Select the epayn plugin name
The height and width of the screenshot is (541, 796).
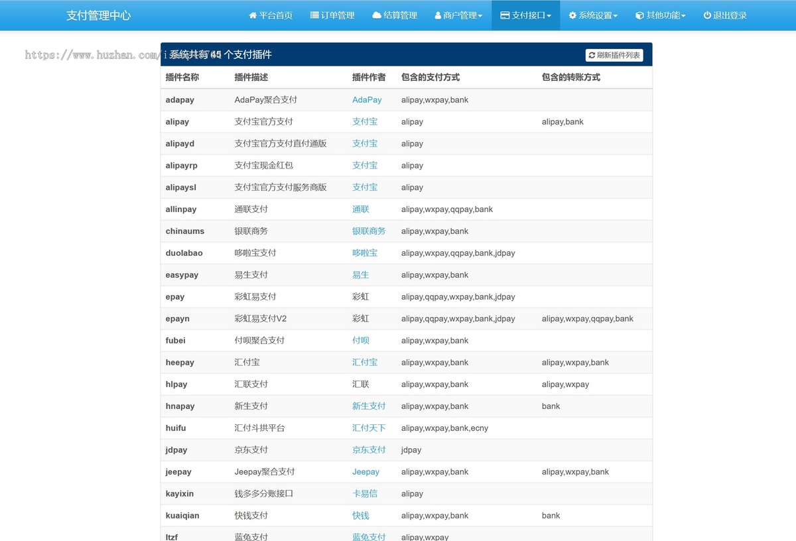[178, 319]
